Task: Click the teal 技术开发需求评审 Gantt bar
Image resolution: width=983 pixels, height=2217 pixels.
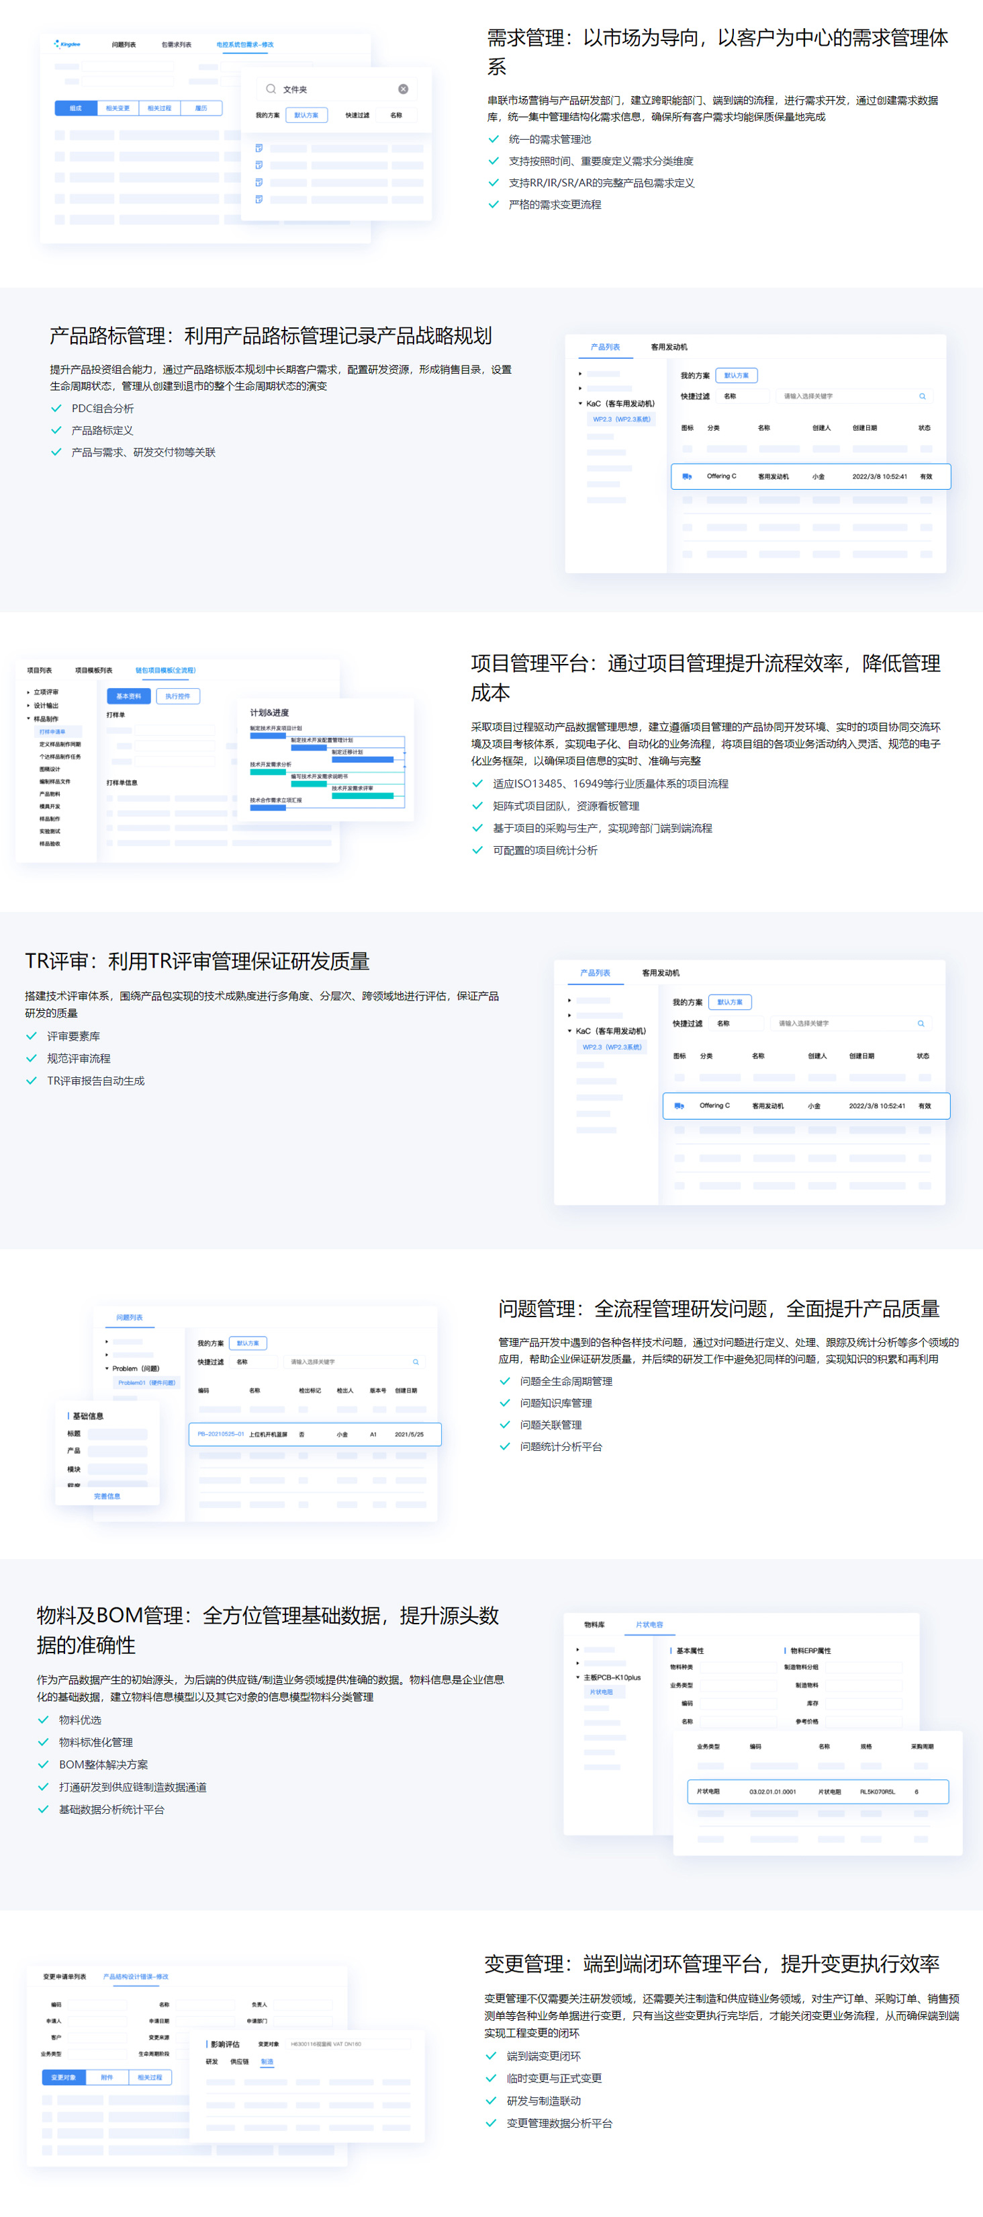Action: [x=363, y=795]
